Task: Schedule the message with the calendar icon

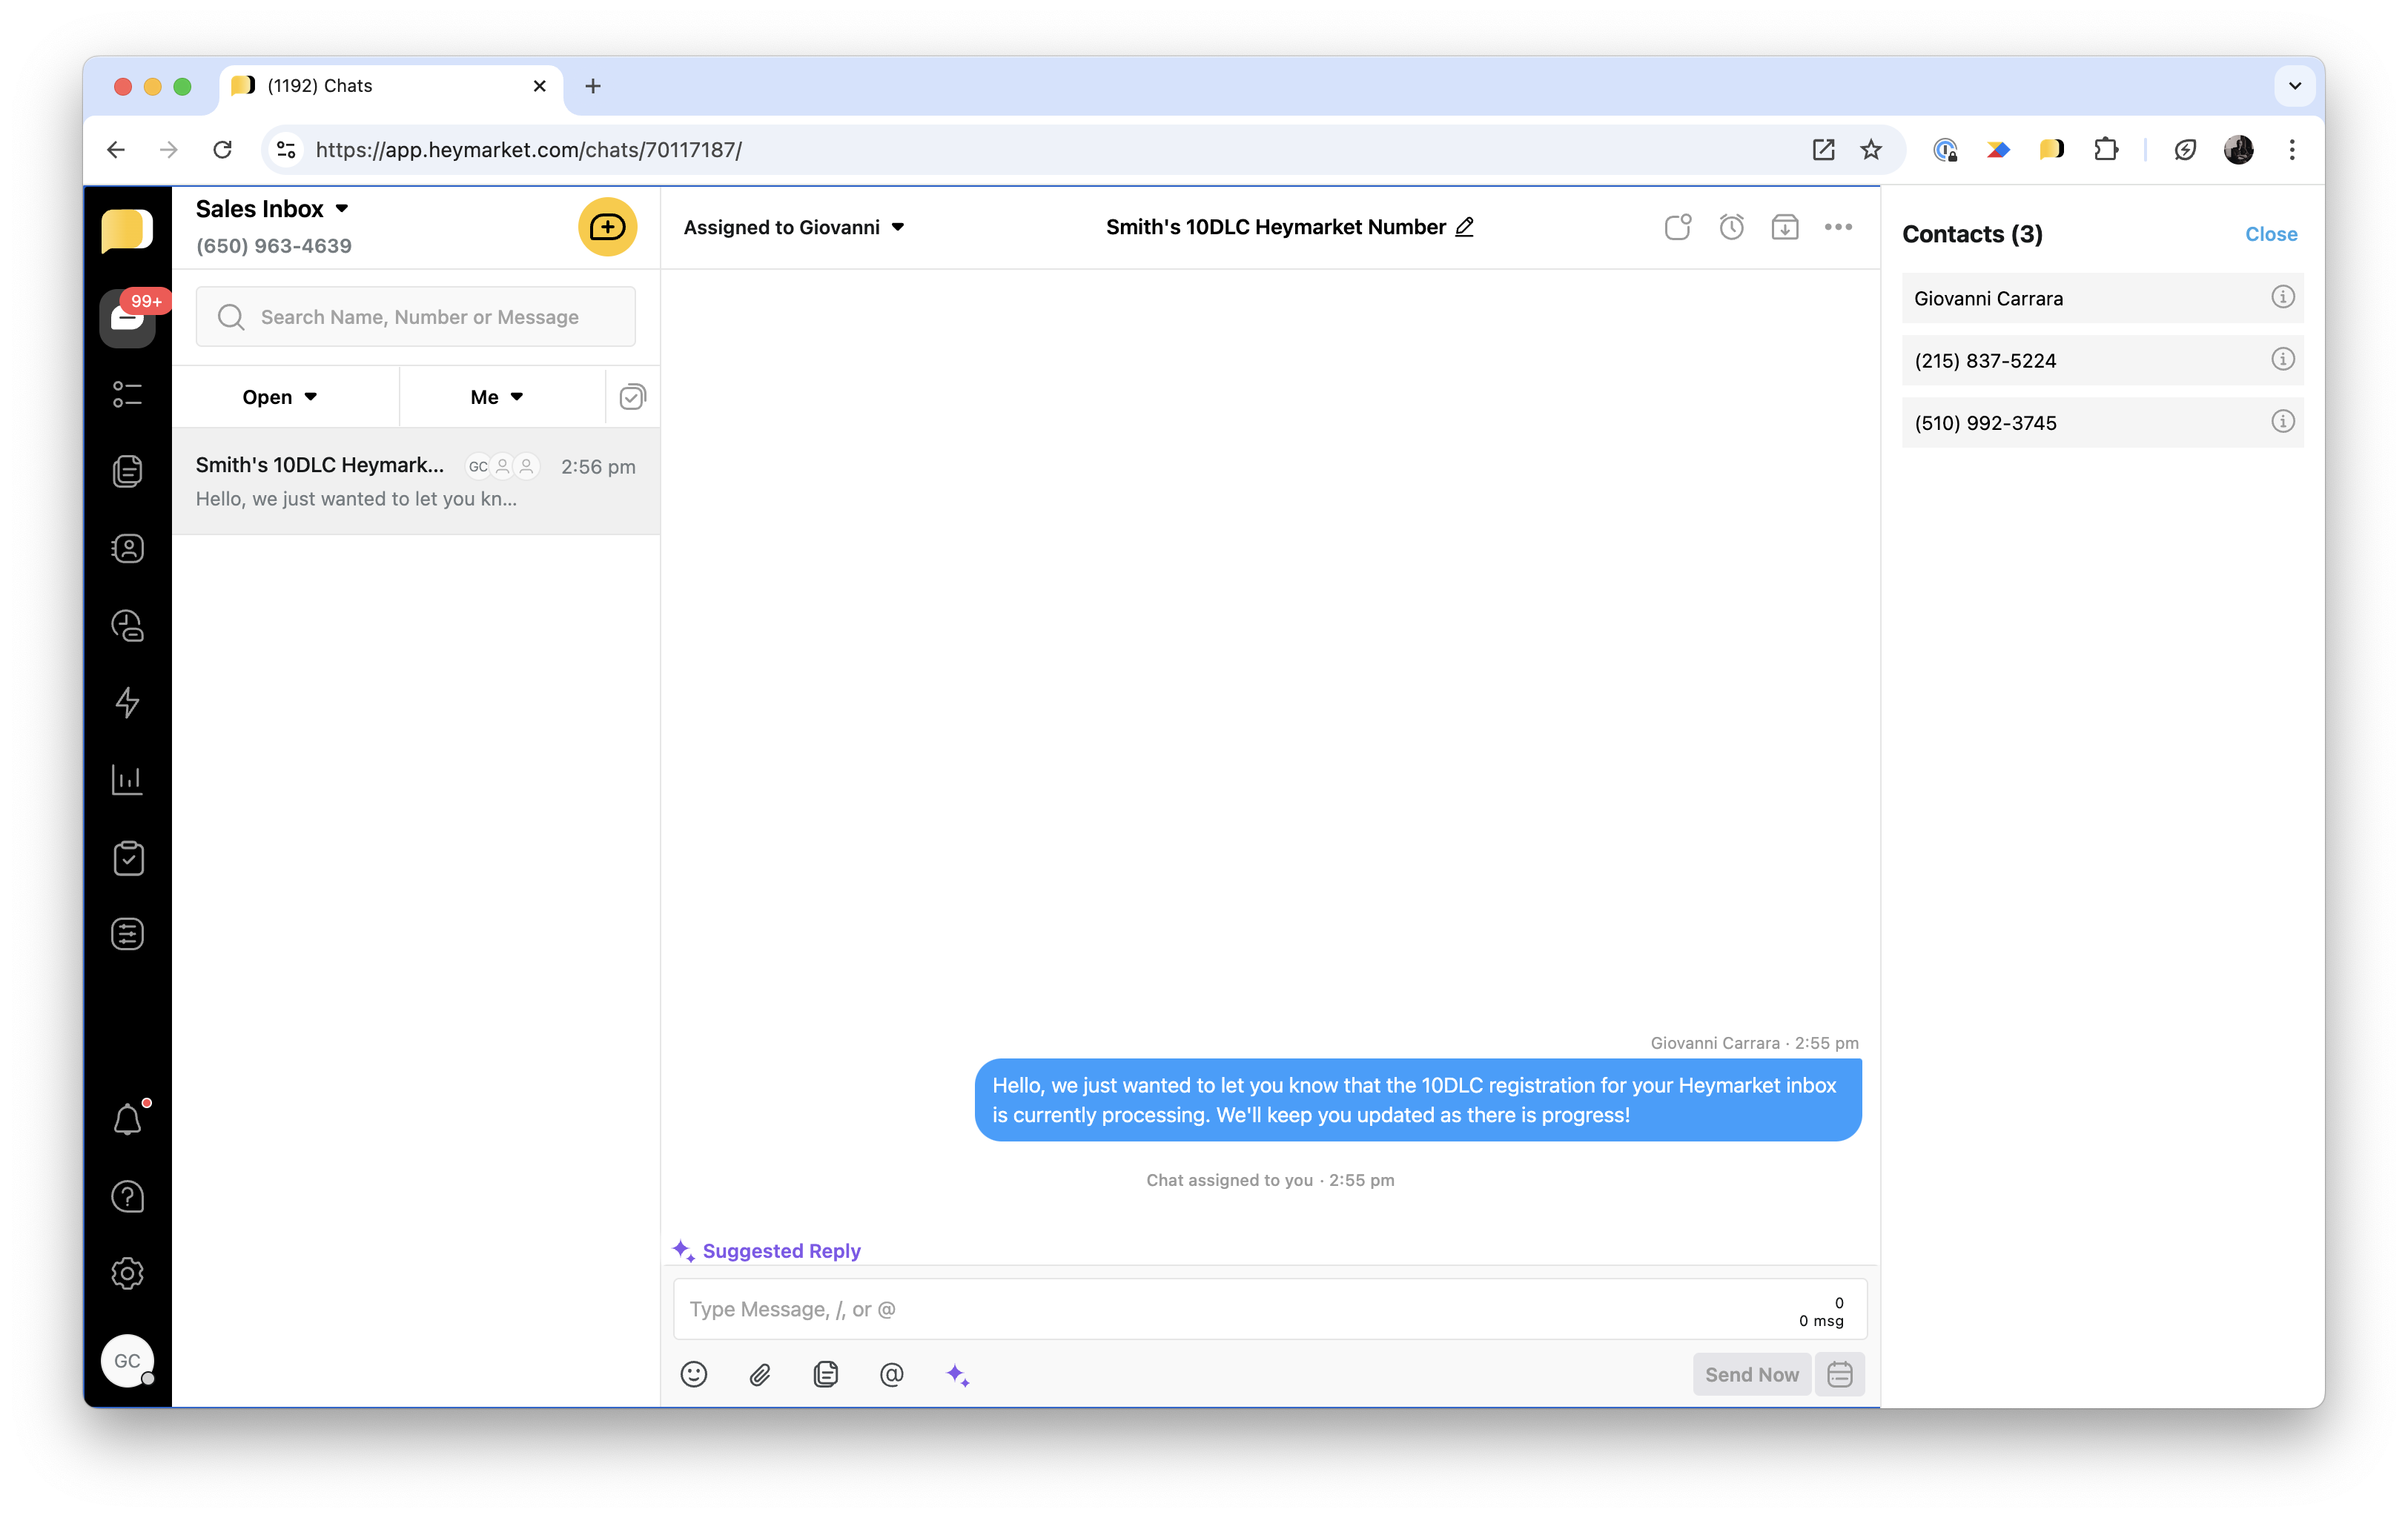Action: 1840,1374
